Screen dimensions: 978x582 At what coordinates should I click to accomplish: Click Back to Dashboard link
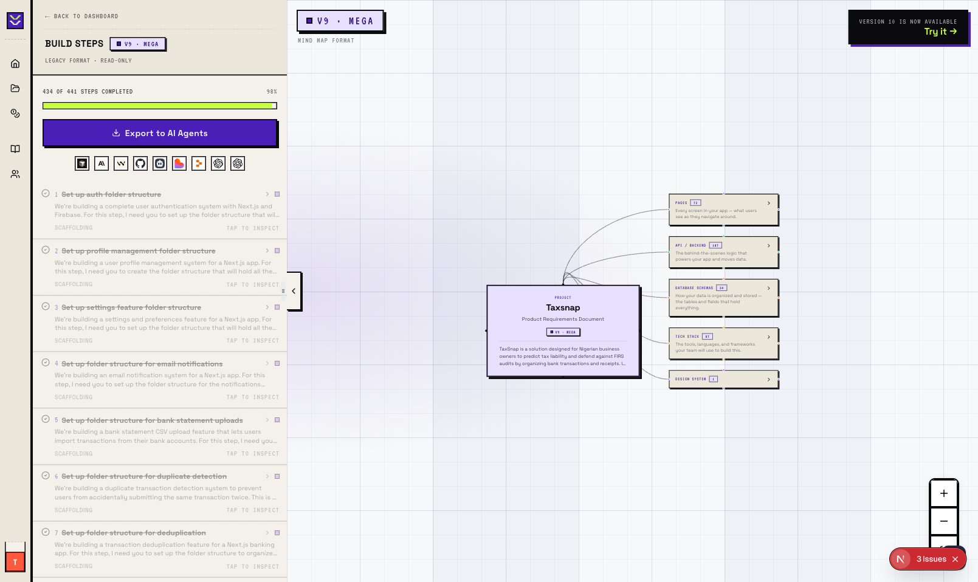click(x=81, y=16)
